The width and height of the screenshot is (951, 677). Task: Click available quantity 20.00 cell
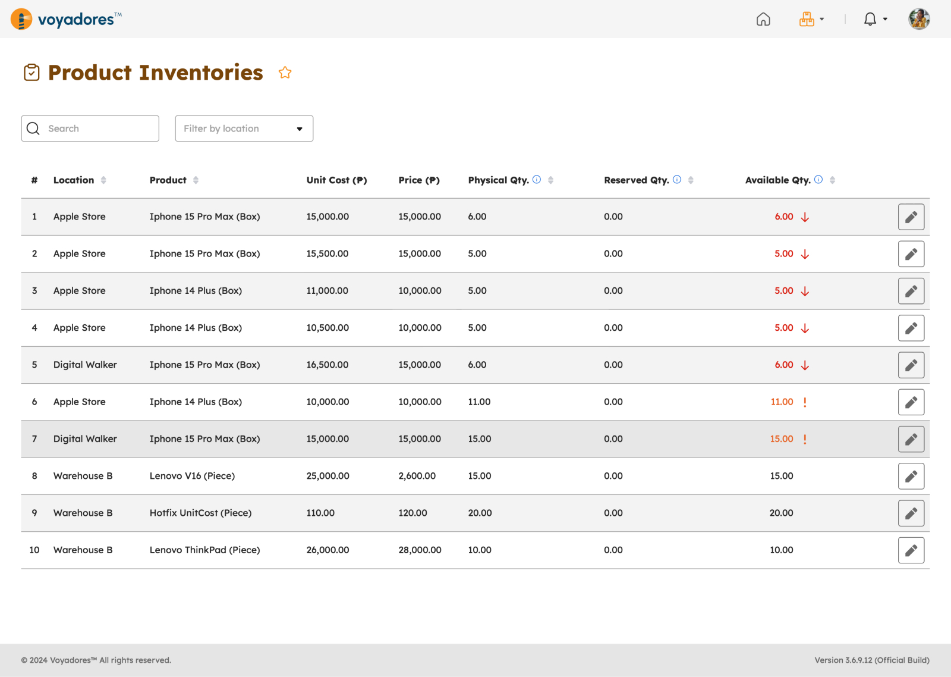pyautogui.click(x=781, y=513)
